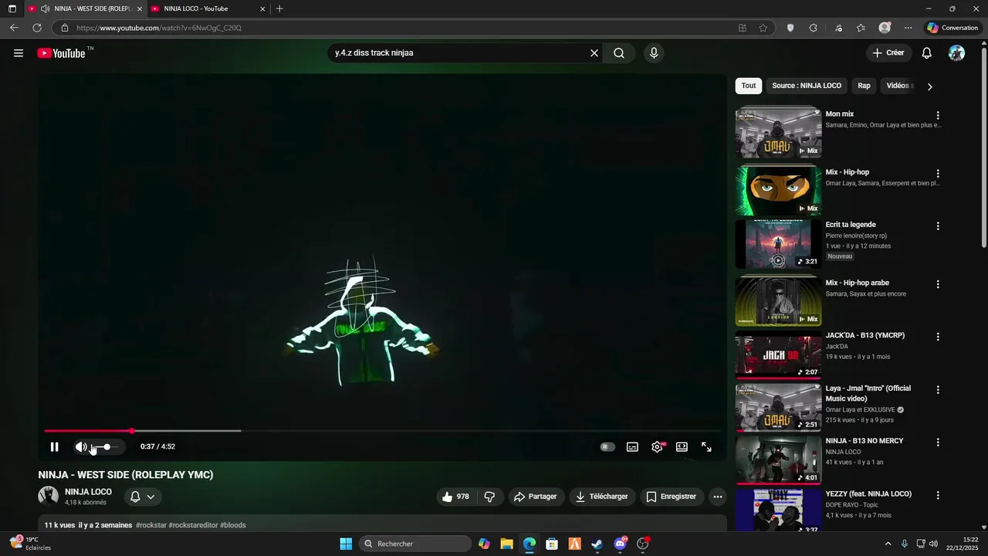
Task: Go to the YouTube home logo
Action: click(61, 53)
